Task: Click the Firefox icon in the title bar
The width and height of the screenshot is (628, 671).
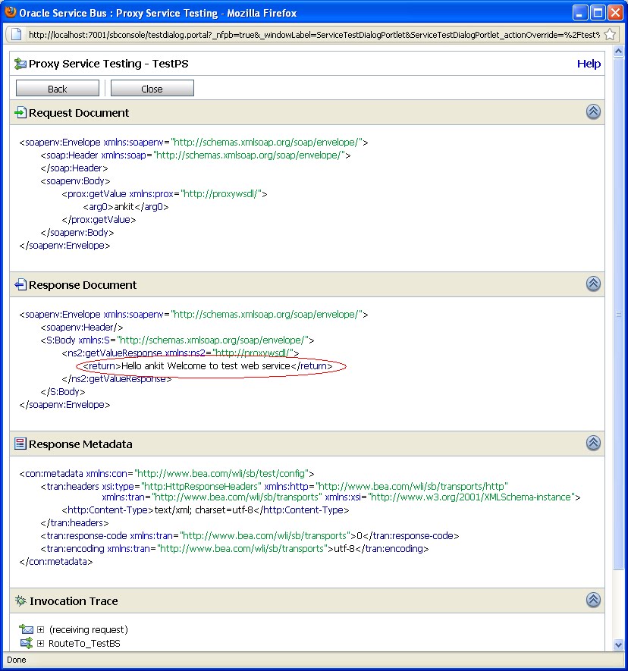Action: point(10,12)
